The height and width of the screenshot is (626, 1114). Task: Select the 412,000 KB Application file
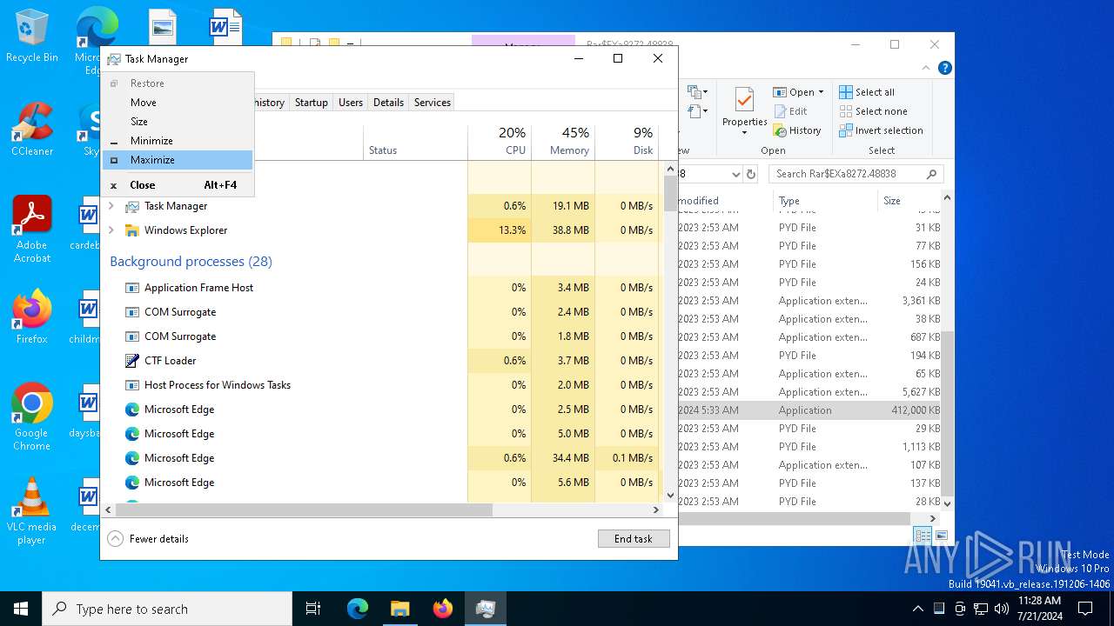(809, 410)
